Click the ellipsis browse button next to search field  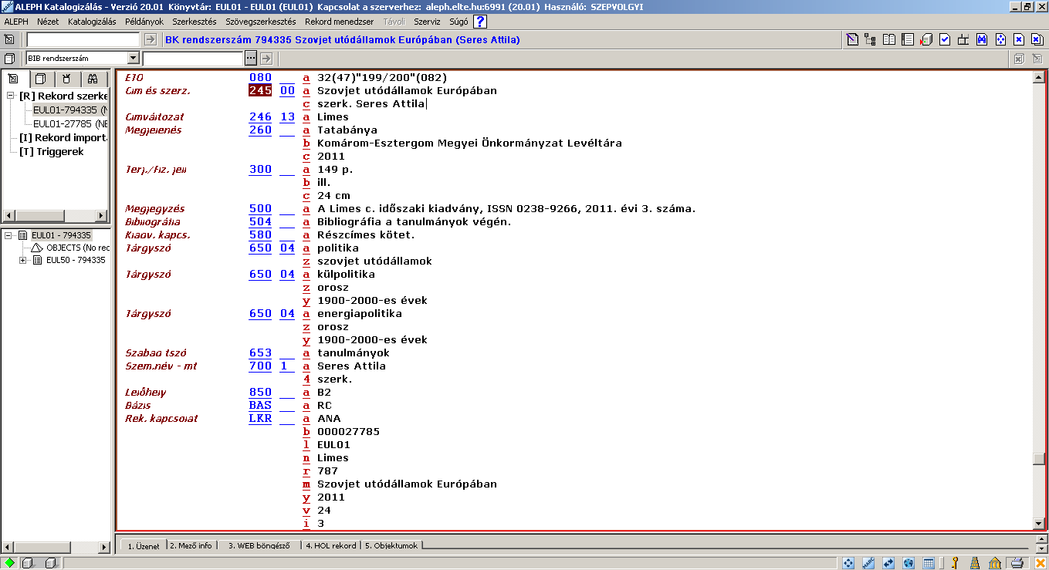pos(250,58)
